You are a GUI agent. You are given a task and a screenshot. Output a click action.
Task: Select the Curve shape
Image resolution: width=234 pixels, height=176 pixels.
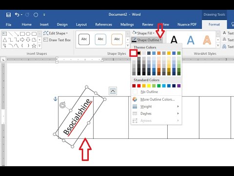[17, 45]
